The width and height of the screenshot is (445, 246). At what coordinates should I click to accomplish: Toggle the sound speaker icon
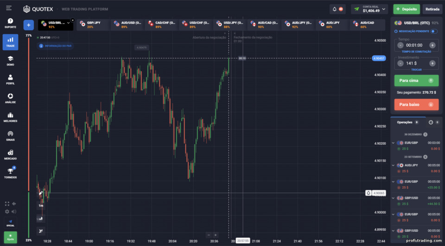click(x=13, y=211)
